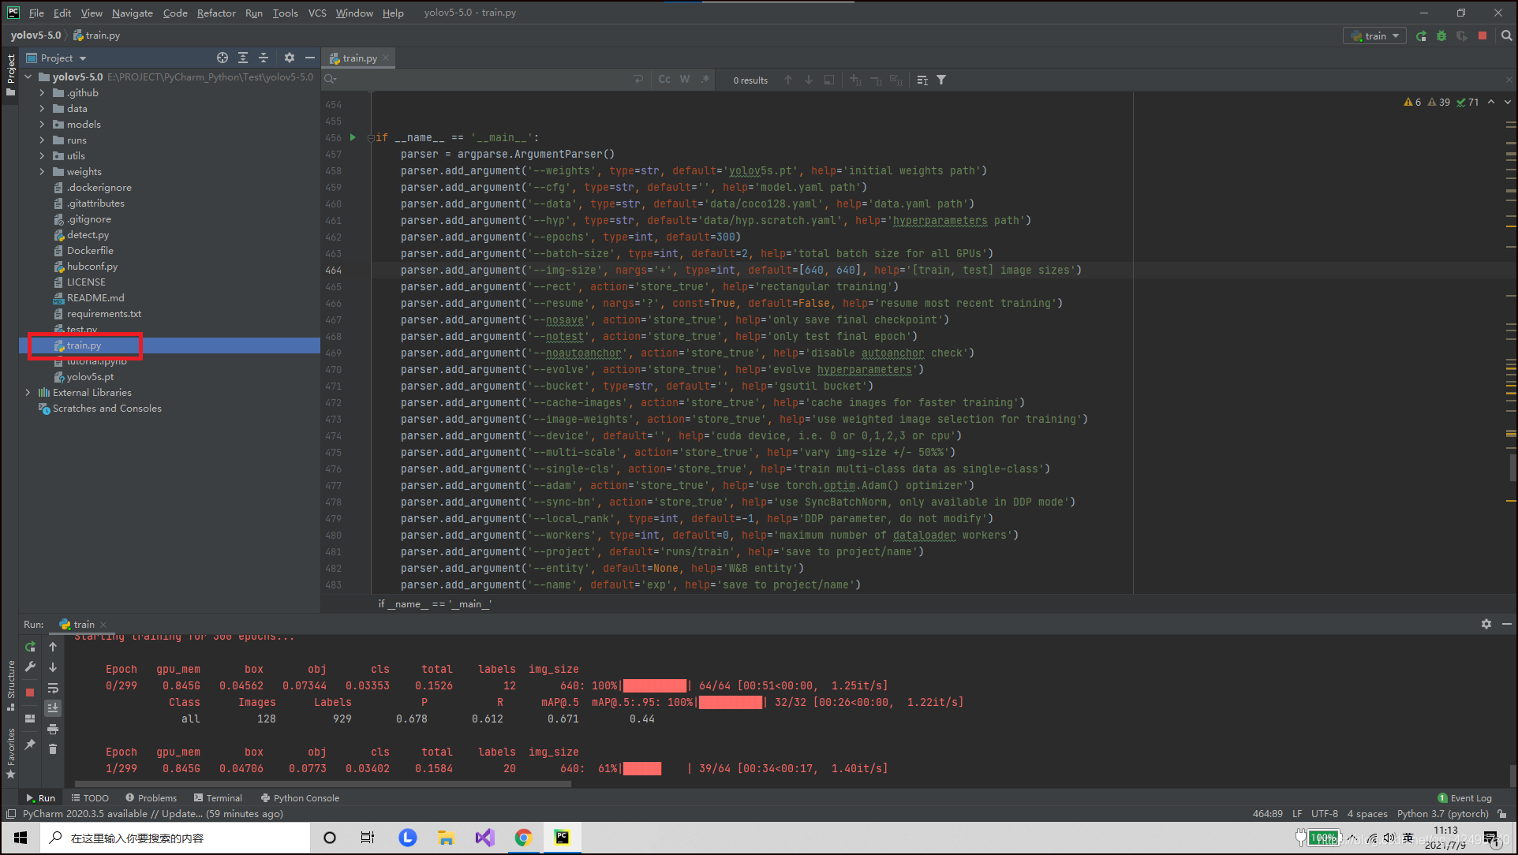Click Locate/Select Opened File target icon in Project panel
The image size is (1518, 855).
point(222,58)
